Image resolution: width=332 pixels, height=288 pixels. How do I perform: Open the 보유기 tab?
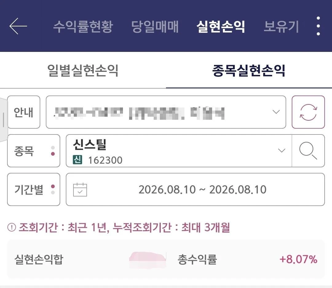[281, 27]
